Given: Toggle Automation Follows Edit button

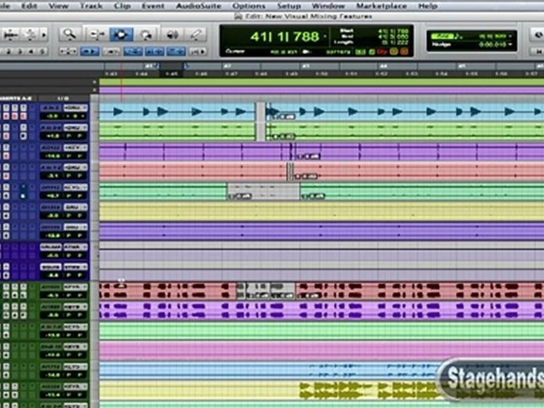Looking at the screenshot, I should point(133,52).
